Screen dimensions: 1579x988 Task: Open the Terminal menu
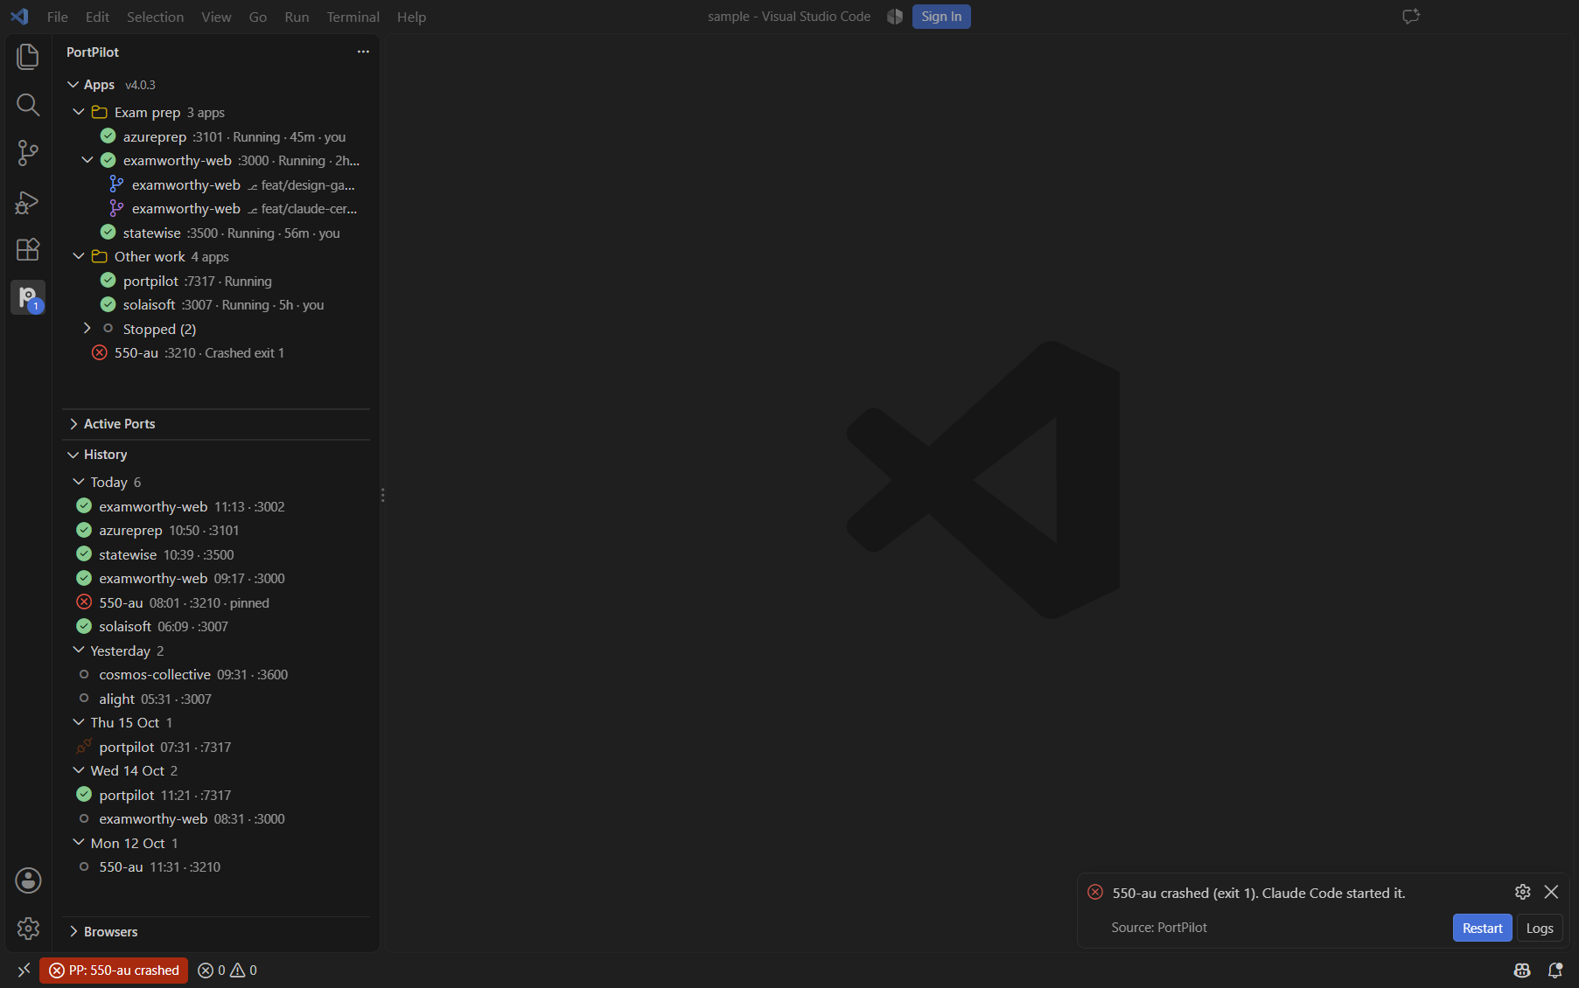point(353,17)
